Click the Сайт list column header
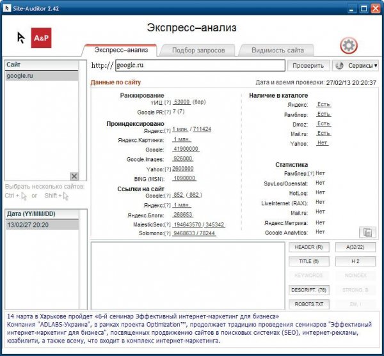The height and width of the screenshot is (356, 384). point(42,65)
